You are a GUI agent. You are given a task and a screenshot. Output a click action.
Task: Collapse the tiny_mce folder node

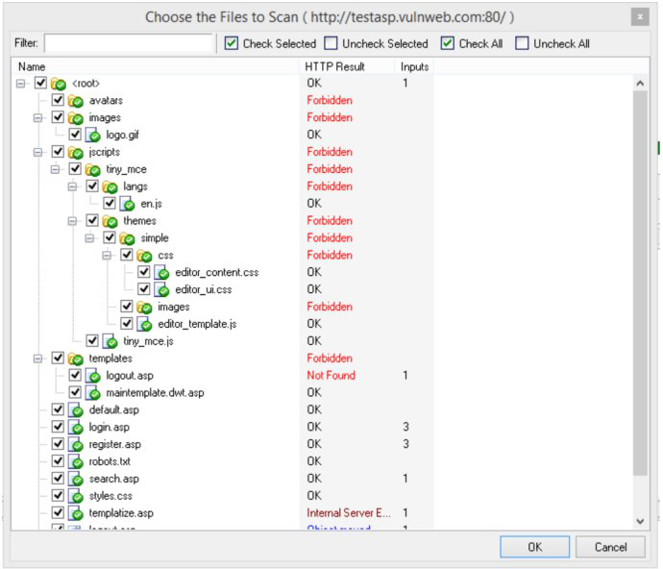(x=55, y=169)
